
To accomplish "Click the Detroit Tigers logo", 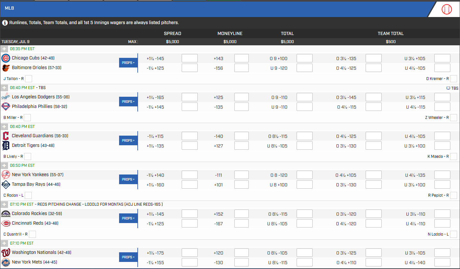I will tap(6, 146).
